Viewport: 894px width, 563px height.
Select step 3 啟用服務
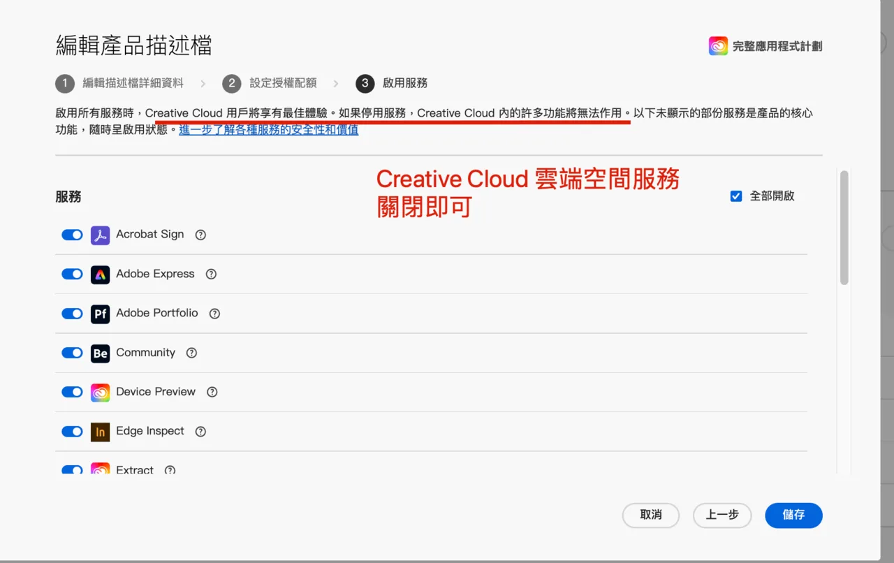tap(392, 83)
